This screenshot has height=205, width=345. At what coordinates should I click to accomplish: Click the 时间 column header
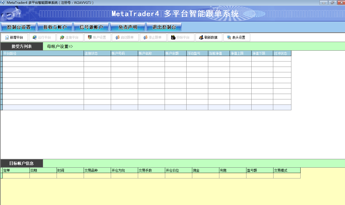(x=70, y=170)
